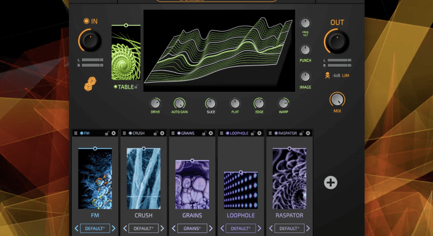433x236 pixels.
Task: Add a new module with the plus icon
Action: point(330,182)
